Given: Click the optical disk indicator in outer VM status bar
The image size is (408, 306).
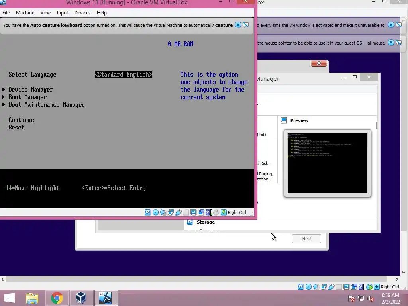Looking at the screenshot, I should (x=308, y=287).
